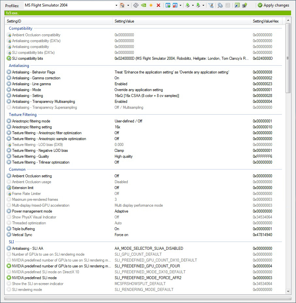296x303 pixels.
Task: Expand the dropdown arrow next to the home icon
Action: coord(128,6)
